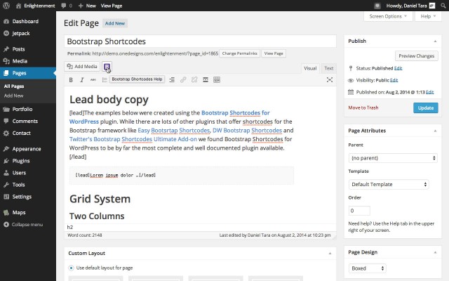Screen dimensions: 449x281
Task: Click Preview Changes button
Action: tap(416, 56)
